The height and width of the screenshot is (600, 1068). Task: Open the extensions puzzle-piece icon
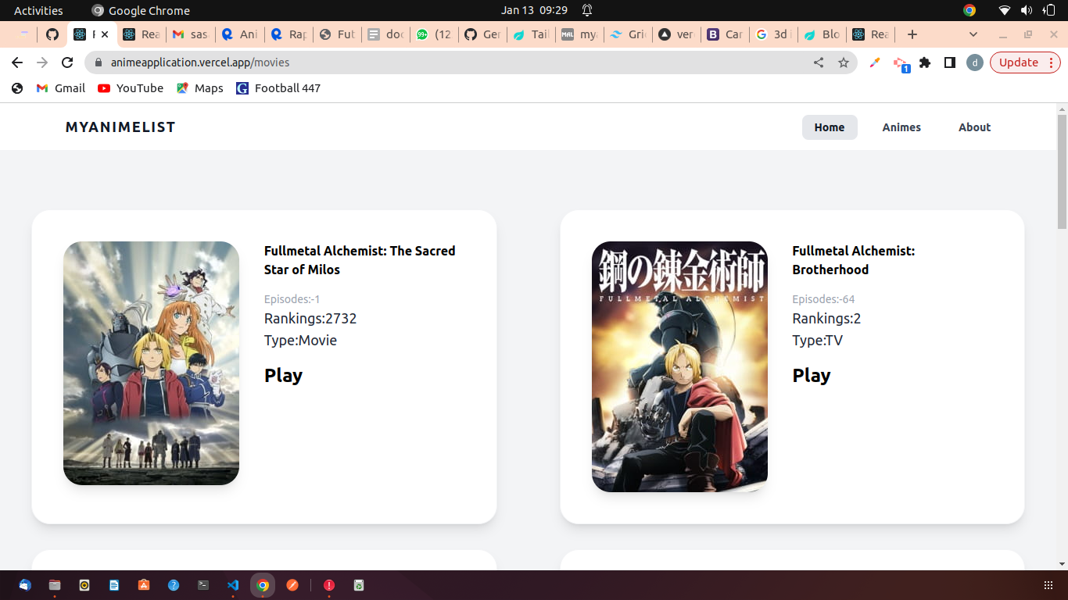(x=925, y=62)
